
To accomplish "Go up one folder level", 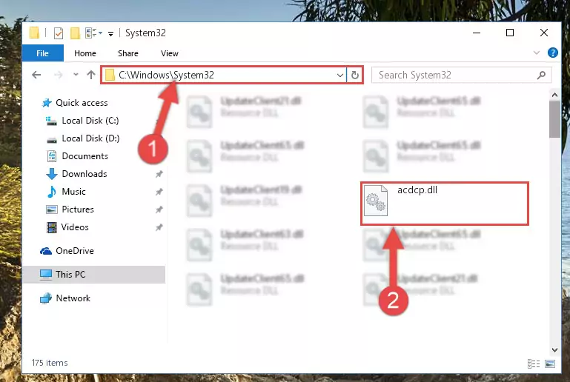I will 91,75.
